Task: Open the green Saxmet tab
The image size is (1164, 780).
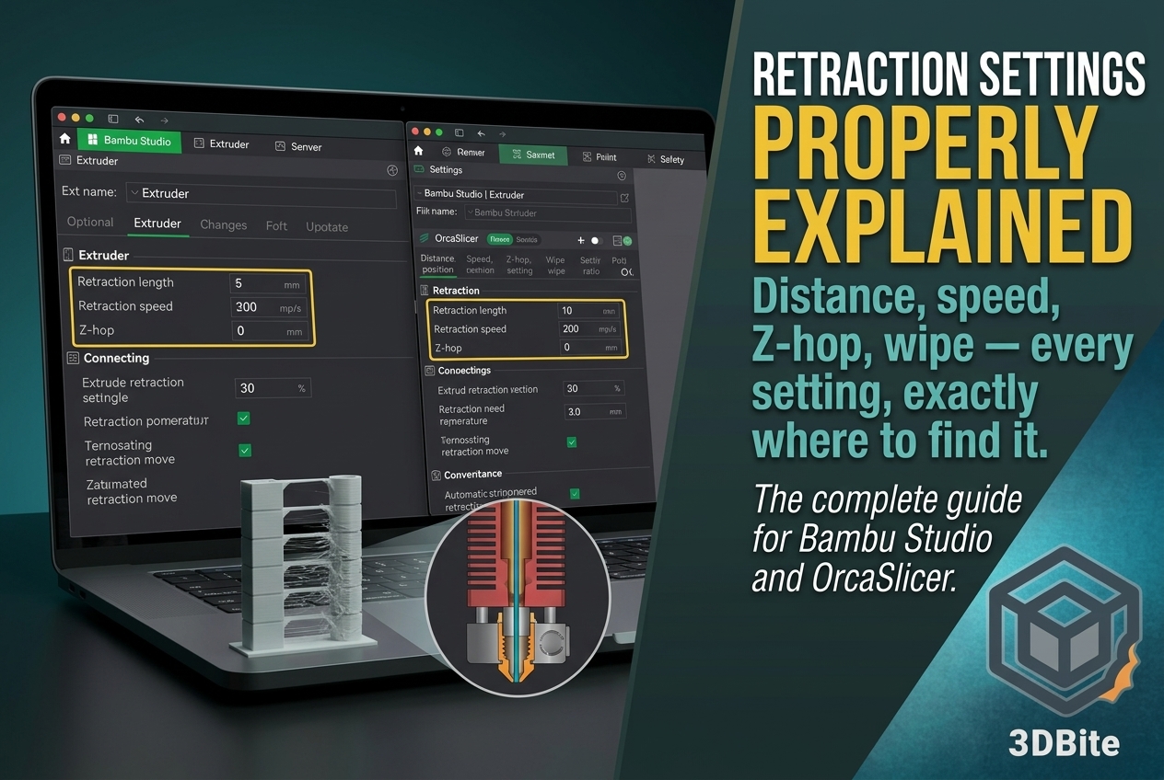Action: 533,155
